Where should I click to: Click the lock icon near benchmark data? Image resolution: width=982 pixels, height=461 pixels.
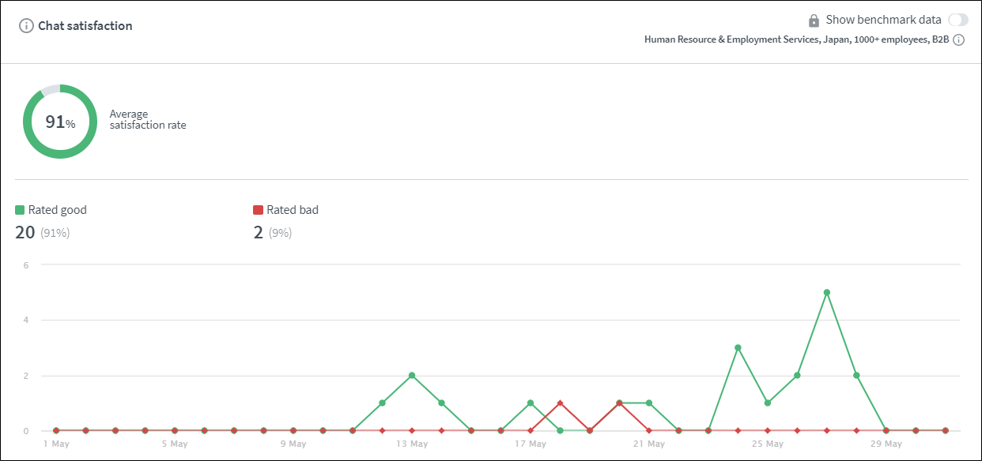pyautogui.click(x=813, y=21)
